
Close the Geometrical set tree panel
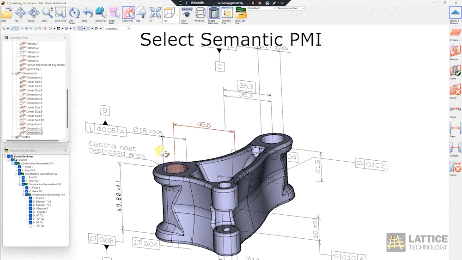65,151
